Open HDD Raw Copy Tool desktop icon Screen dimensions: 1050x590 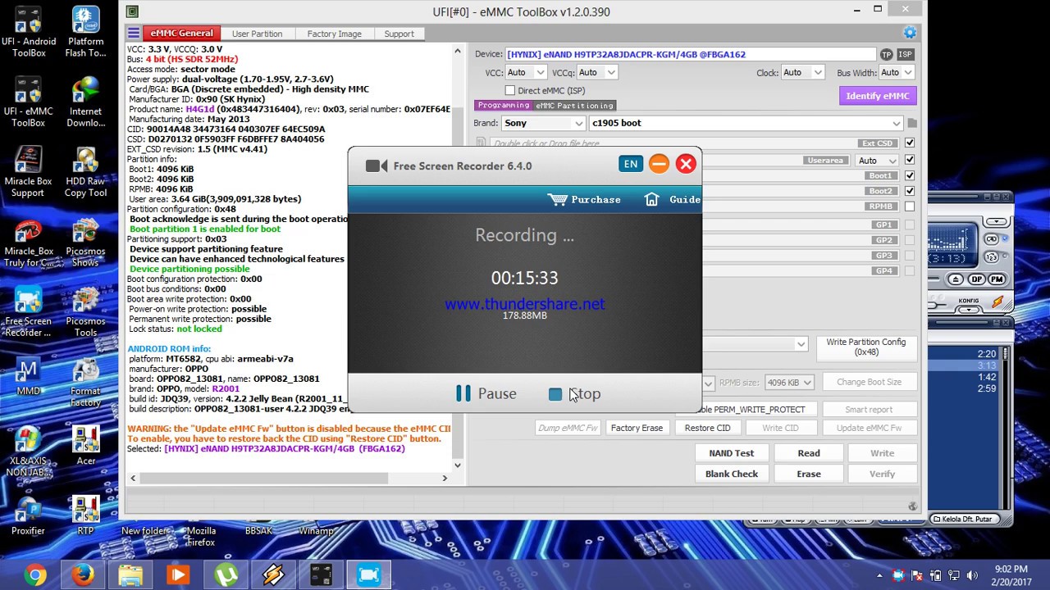point(86,173)
